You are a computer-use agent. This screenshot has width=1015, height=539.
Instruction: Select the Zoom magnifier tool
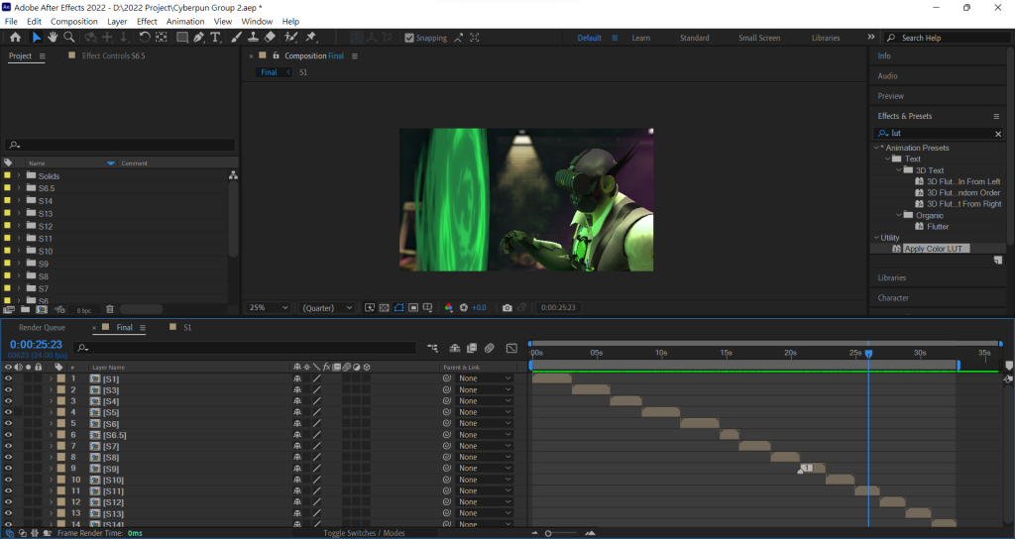click(x=68, y=38)
